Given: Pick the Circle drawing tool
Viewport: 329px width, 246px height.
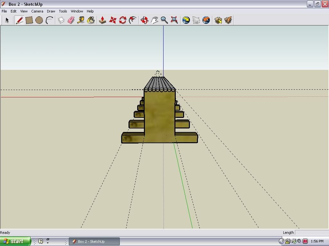Looking at the screenshot, I should coord(39,20).
